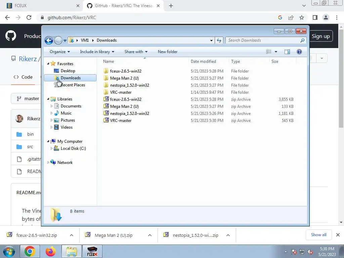Refresh the Downloads folder view
344x258 pixels.
(219, 40)
